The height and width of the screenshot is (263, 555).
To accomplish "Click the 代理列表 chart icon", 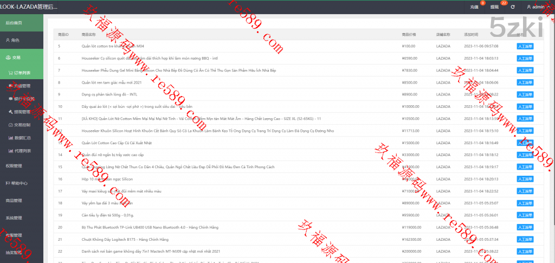I will pyautogui.click(x=11, y=151).
